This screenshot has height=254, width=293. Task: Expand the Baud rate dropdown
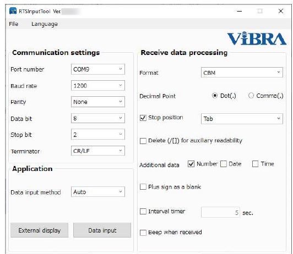click(x=98, y=86)
